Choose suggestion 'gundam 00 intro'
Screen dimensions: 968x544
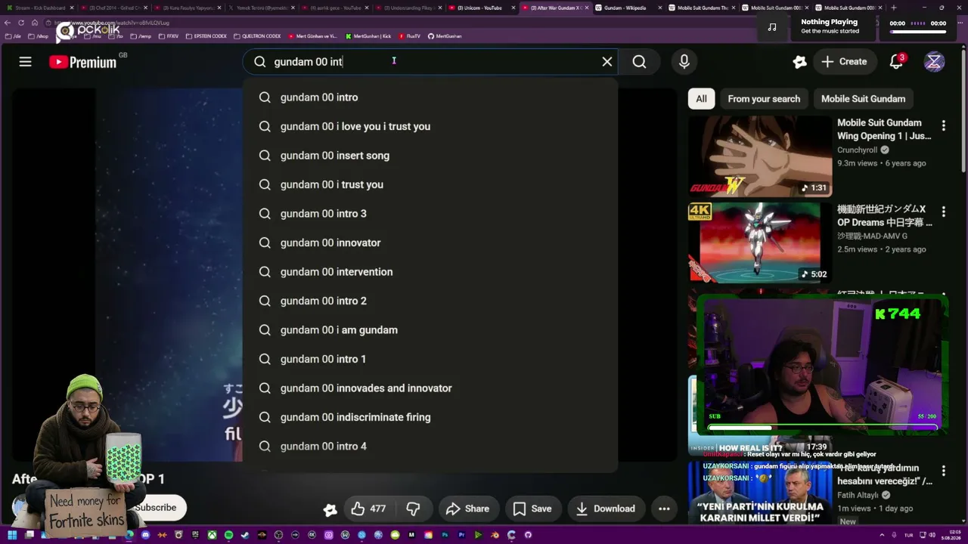pos(430,97)
